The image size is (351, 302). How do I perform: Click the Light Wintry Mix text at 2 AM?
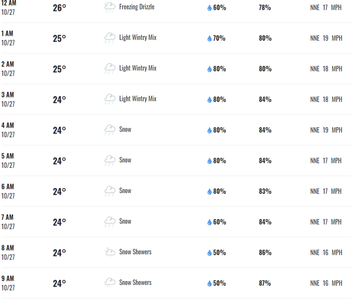pyautogui.click(x=138, y=68)
